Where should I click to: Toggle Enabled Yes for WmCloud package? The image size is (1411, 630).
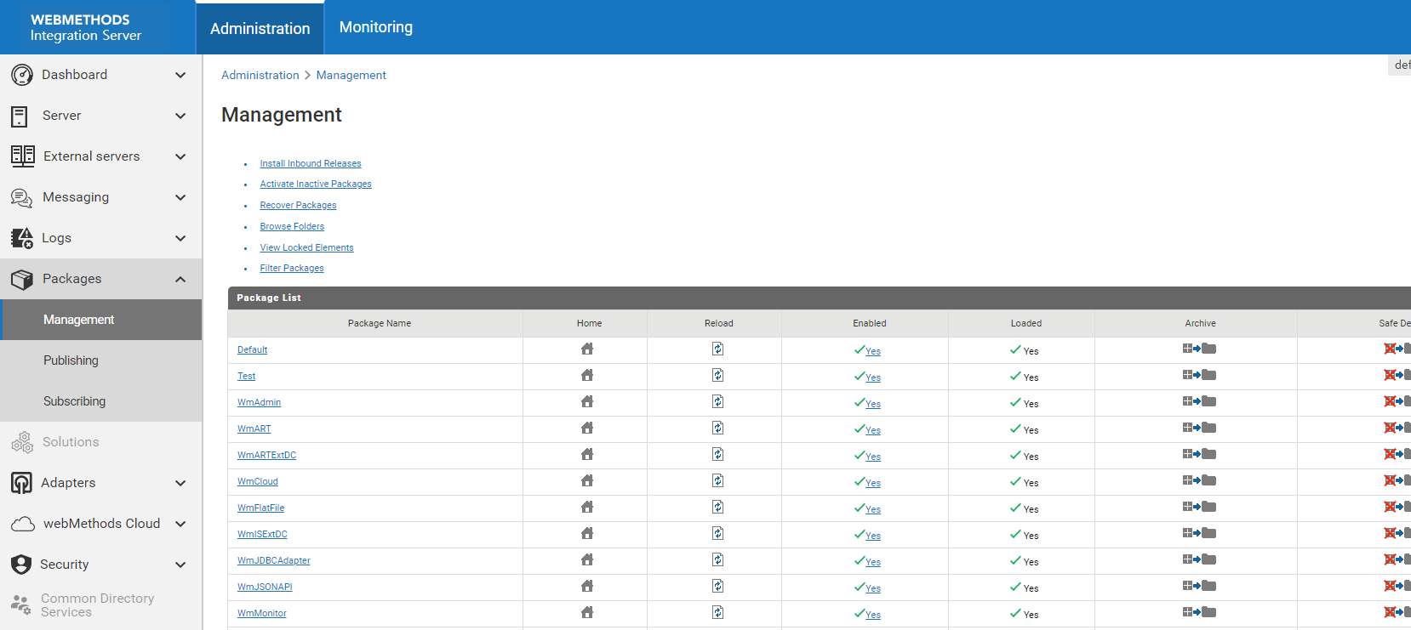point(873,483)
